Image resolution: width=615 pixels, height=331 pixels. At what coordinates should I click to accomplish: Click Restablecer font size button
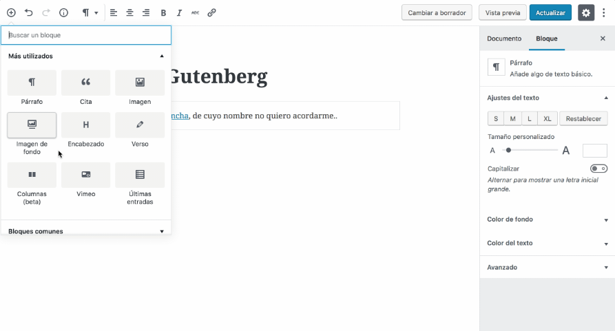tap(583, 118)
